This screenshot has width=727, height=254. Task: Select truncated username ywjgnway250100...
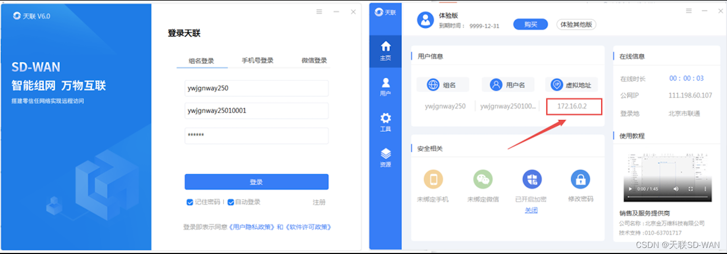[508, 107]
